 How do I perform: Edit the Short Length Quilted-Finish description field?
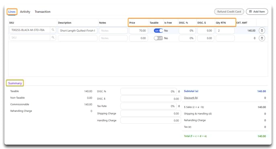tap(77, 30)
